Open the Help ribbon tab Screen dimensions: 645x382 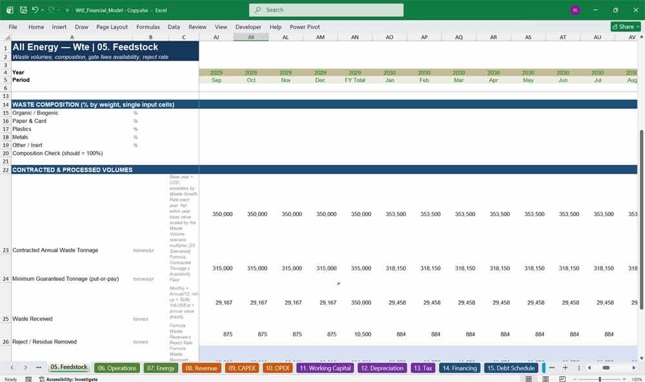pyautogui.click(x=275, y=26)
